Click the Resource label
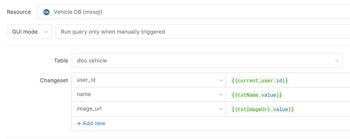Image resolution: width=350 pixels, height=139 pixels. [19, 12]
